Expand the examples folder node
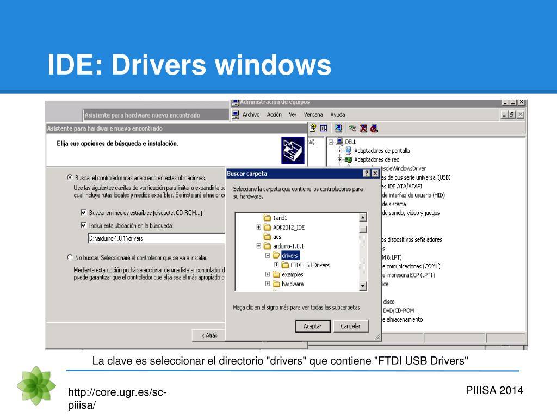This screenshot has width=557, height=418. tap(268, 274)
